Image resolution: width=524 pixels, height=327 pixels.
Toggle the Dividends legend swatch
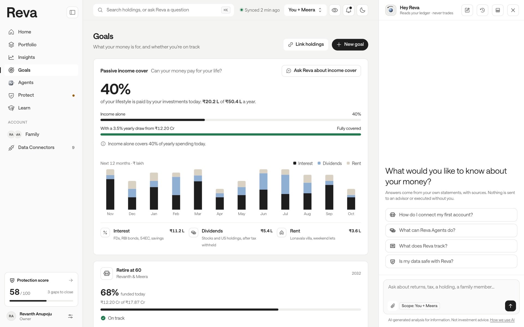click(319, 163)
